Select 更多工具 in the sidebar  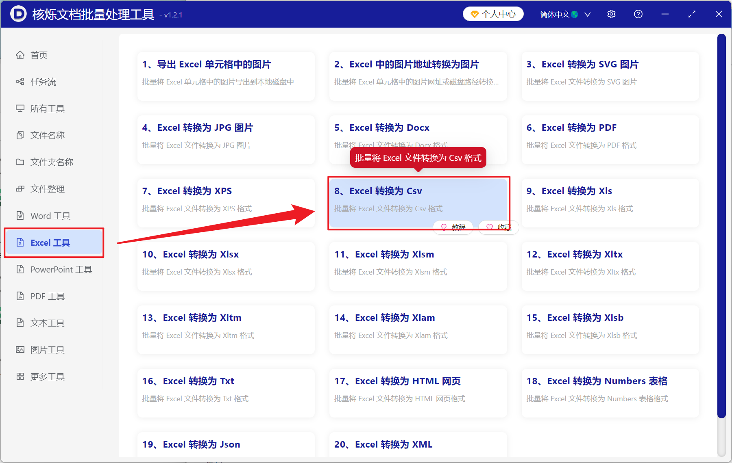pyautogui.click(x=20, y=376)
